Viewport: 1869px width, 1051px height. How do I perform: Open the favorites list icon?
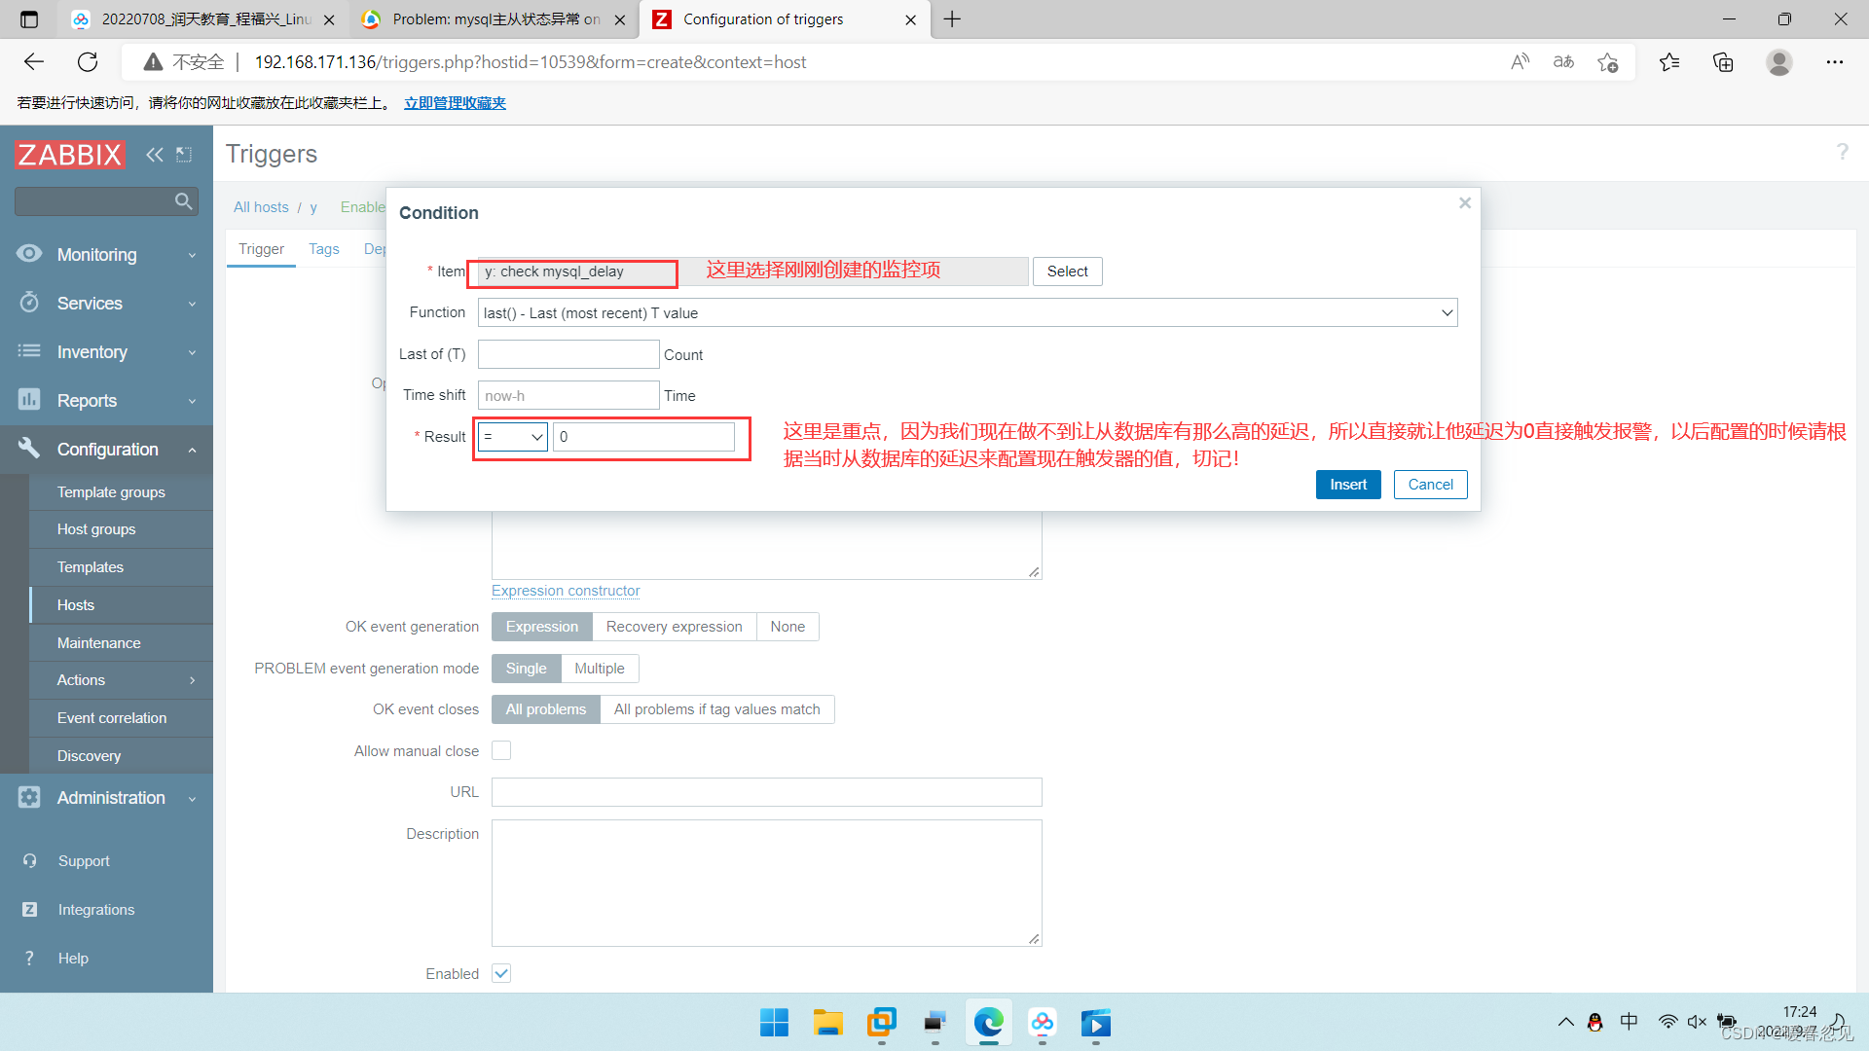tap(1669, 62)
